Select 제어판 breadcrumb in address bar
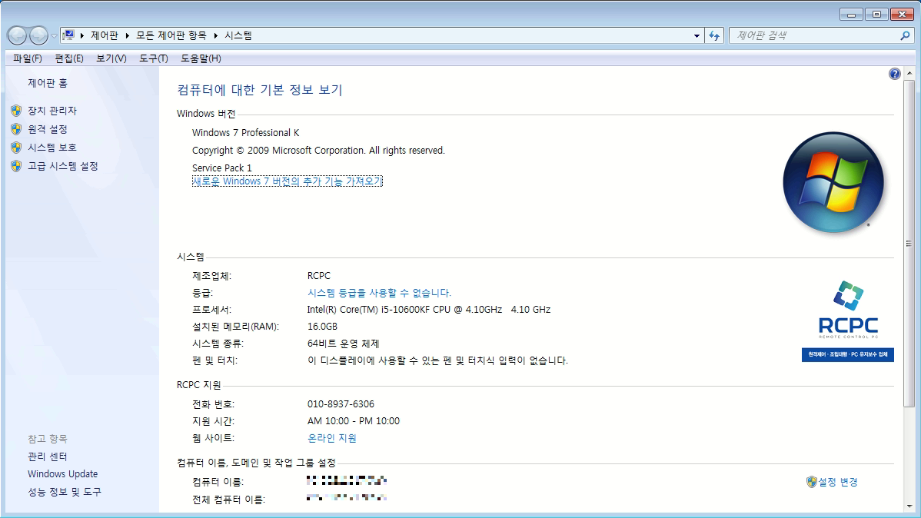The height and width of the screenshot is (518, 921). coord(105,35)
